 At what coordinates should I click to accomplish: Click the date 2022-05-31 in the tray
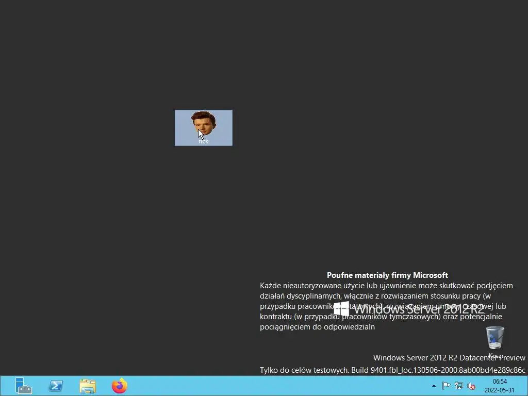point(499,390)
